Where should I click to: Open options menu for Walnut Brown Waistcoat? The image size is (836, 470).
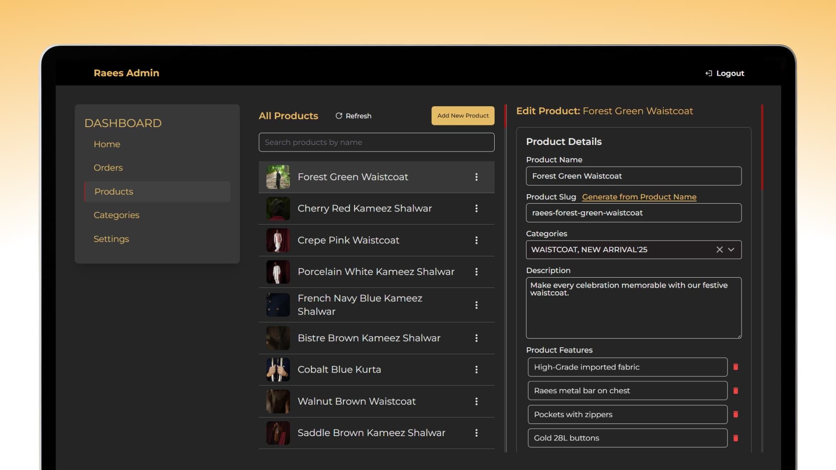476,401
